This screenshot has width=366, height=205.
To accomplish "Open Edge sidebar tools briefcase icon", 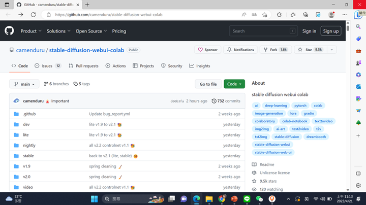I will pos(358,51).
